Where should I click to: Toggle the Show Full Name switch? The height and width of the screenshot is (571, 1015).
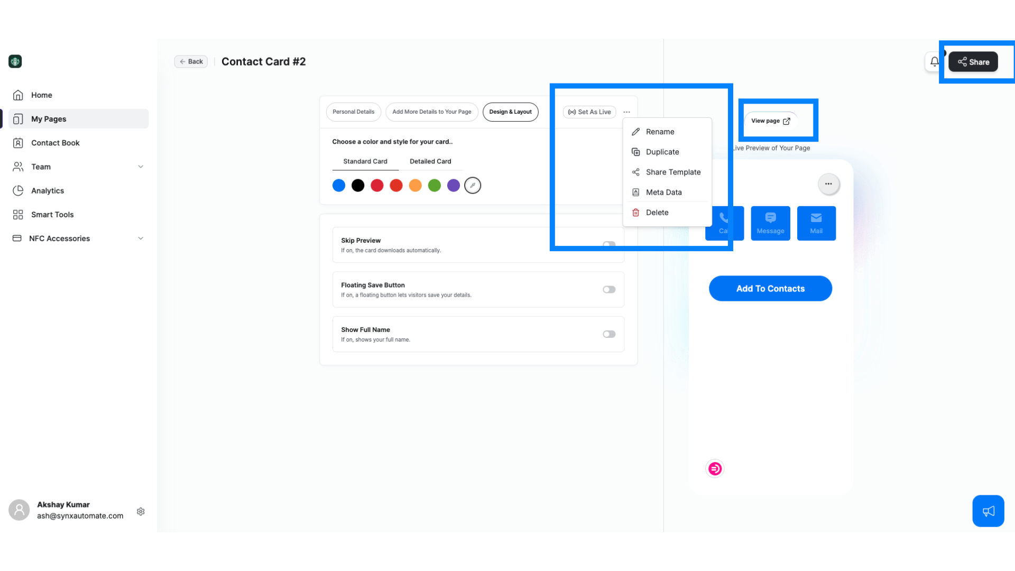coord(608,334)
